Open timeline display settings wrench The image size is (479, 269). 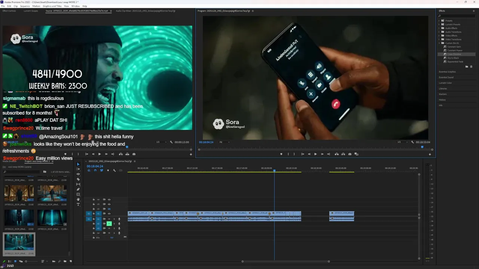click(x=114, y=170)
